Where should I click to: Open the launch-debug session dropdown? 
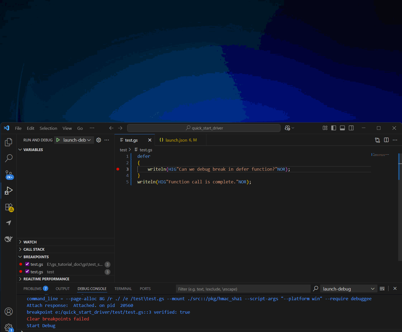point(348,289)
